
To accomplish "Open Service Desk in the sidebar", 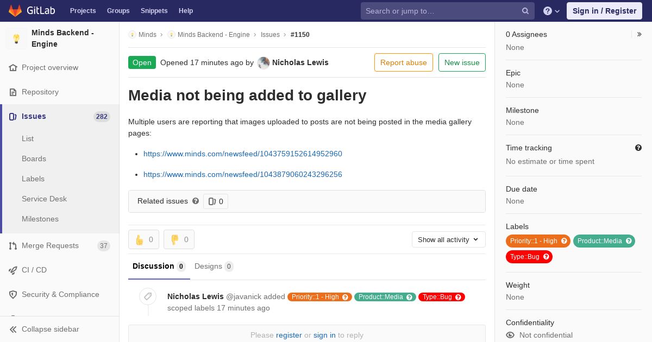I will 44,199.
